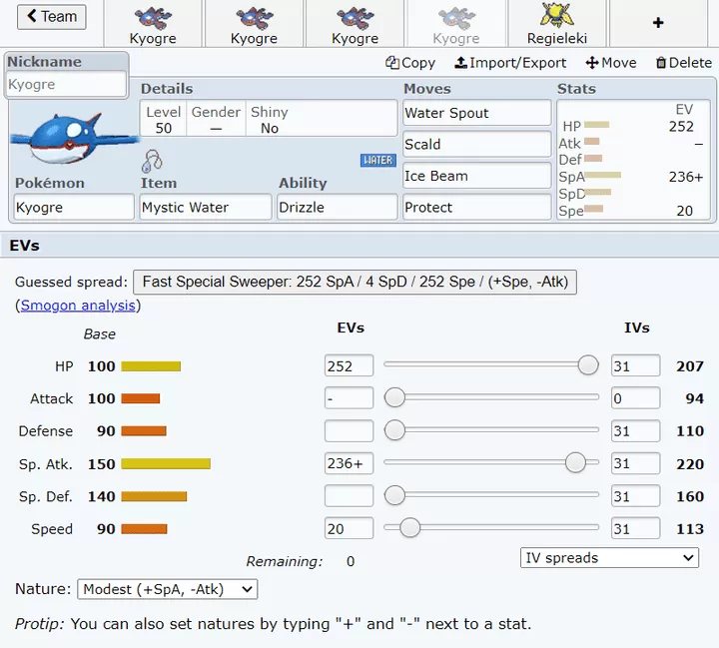This screenshot has height=648, width=719.
Task: Click the Mystic Water item icon
Action: [x=152, y=161]
